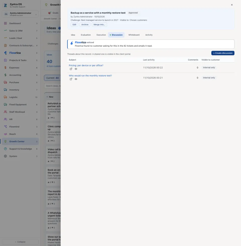This screenshot has width=241, height=246.
Task: Open 'Pricing: per device' thread in new window
Action: pyautogui.click(x=71, y=69)
